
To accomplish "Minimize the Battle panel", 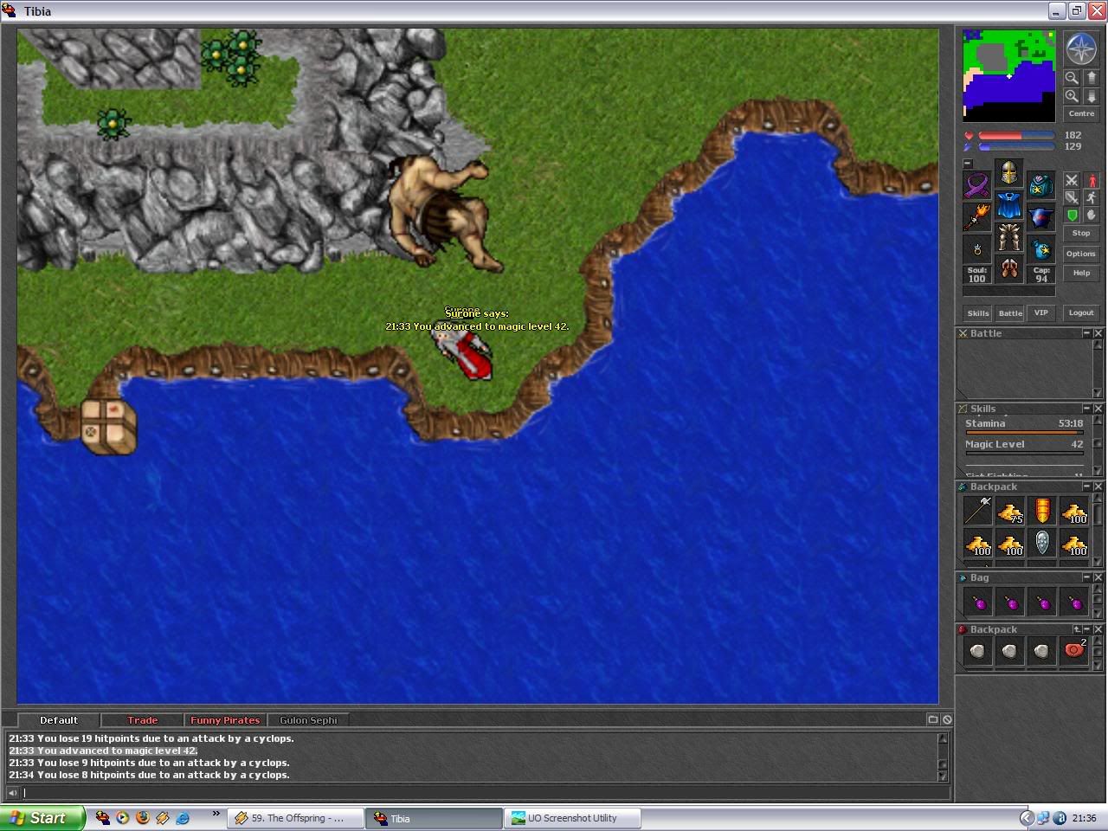I will (x=1086, y=333).
